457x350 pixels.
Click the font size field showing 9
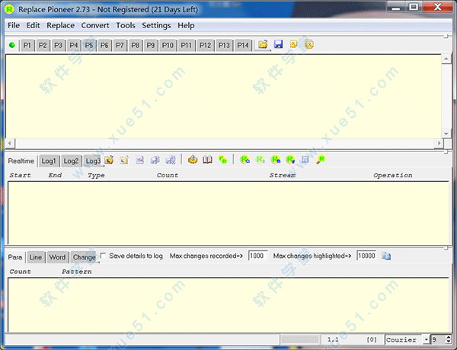pyautogui.click(x=438, y=339)
